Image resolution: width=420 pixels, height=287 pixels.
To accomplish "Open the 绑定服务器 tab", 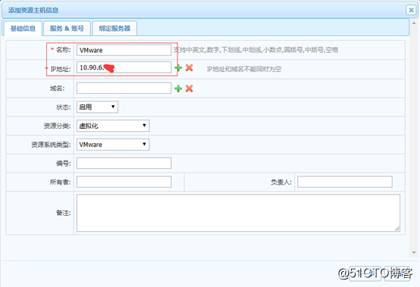I will 114,28.
